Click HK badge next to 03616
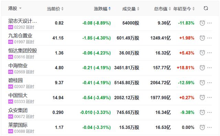 11,57
